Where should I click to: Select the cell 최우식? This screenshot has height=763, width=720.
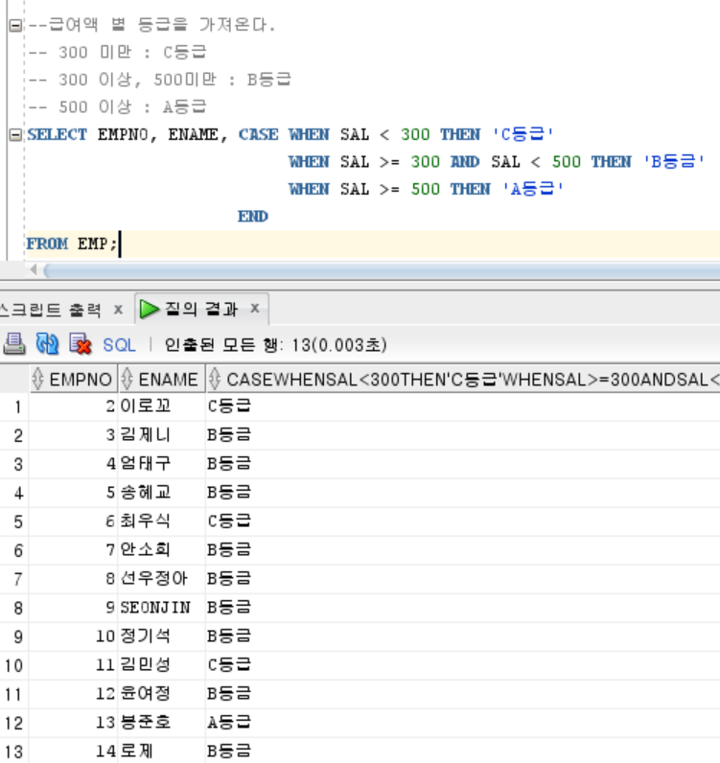pyautogui.click(x=162, y=521)
